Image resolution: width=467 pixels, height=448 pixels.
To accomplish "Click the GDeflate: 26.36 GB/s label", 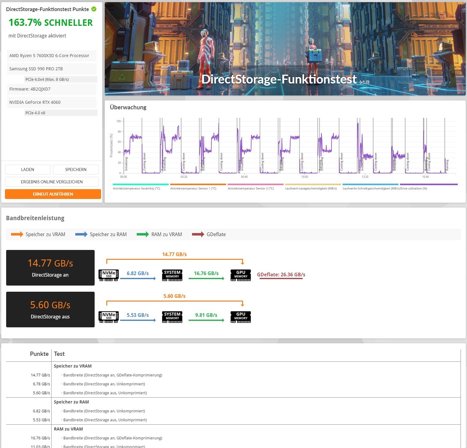I will [x=281, y=275].
